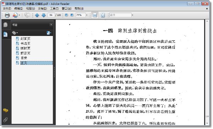213x129 pixels.
Task: Click the zoom out minus button
Action: pos(66,15)
